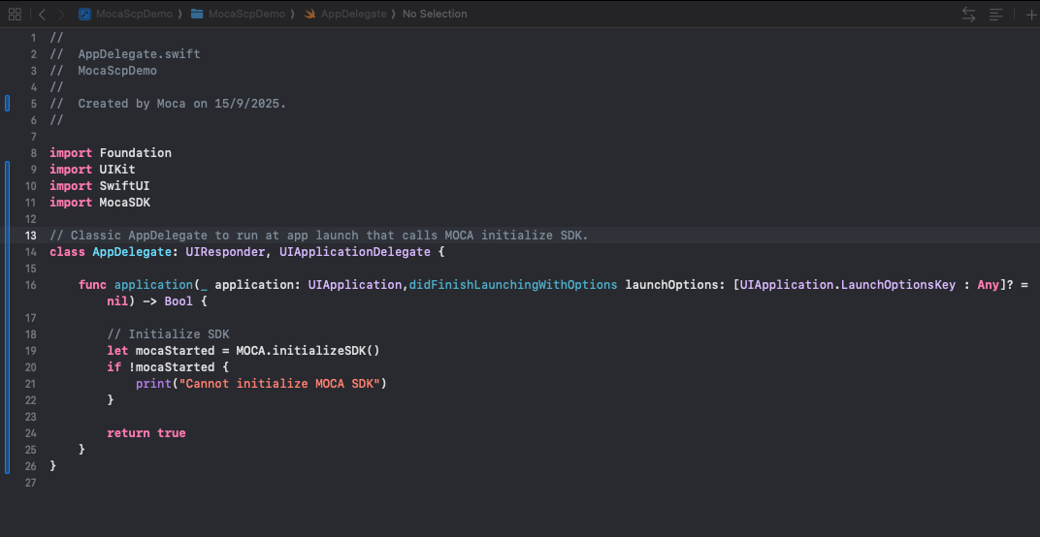Screen dimensions: 1040x537
Task: Open the No Selection symbol menu
Action: [x=435, y=14]
